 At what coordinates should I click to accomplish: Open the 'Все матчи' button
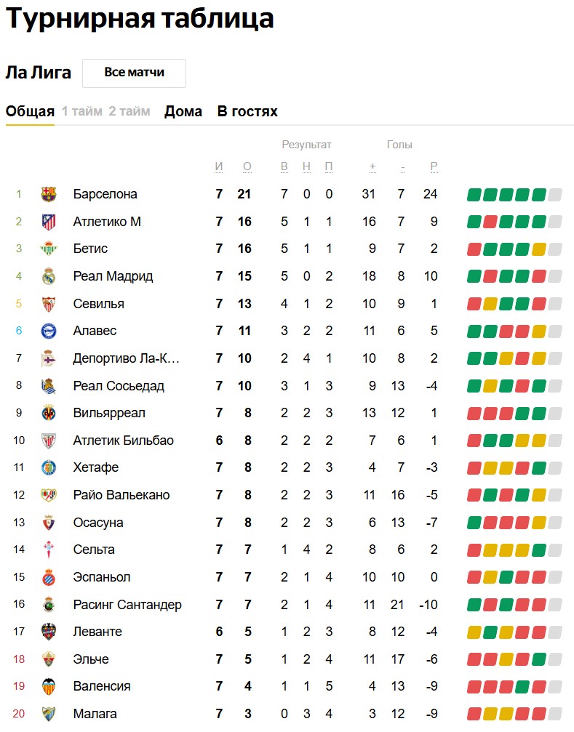pyautogui.click(x=134, y=73)
